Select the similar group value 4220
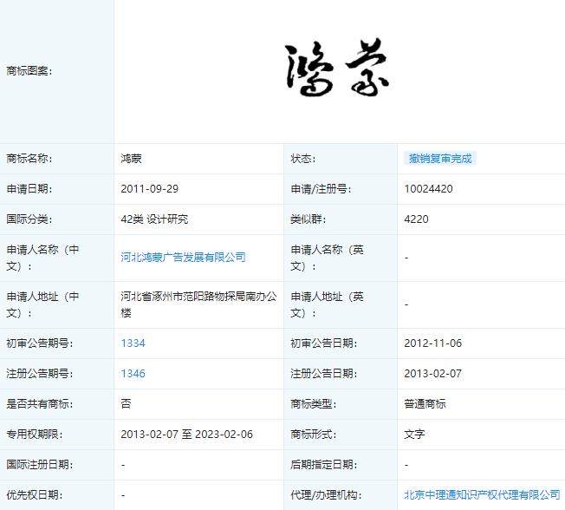The width and height of the screenshot is (565, 510). (416, 219)
